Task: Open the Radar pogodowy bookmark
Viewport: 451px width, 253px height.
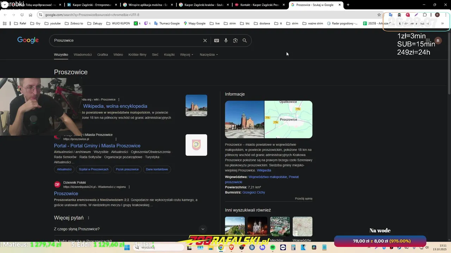Action: click(x=342, y=24)
